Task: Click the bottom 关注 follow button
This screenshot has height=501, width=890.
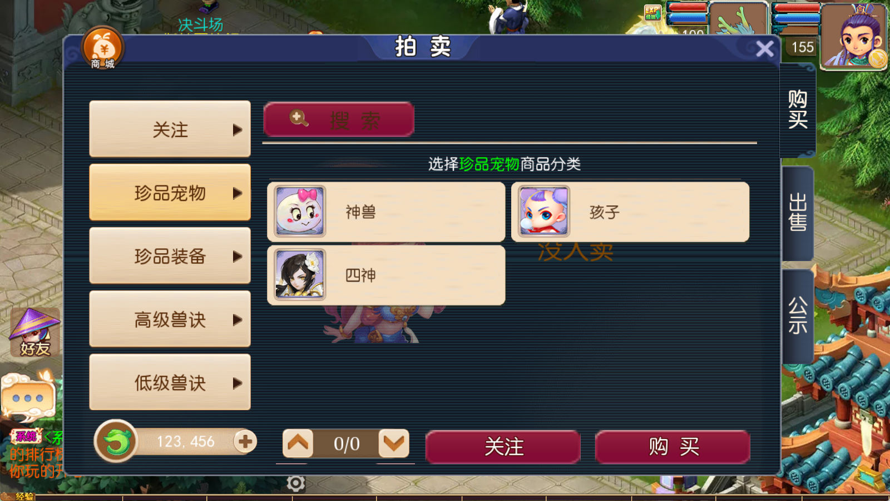Action: coord(503,446)
